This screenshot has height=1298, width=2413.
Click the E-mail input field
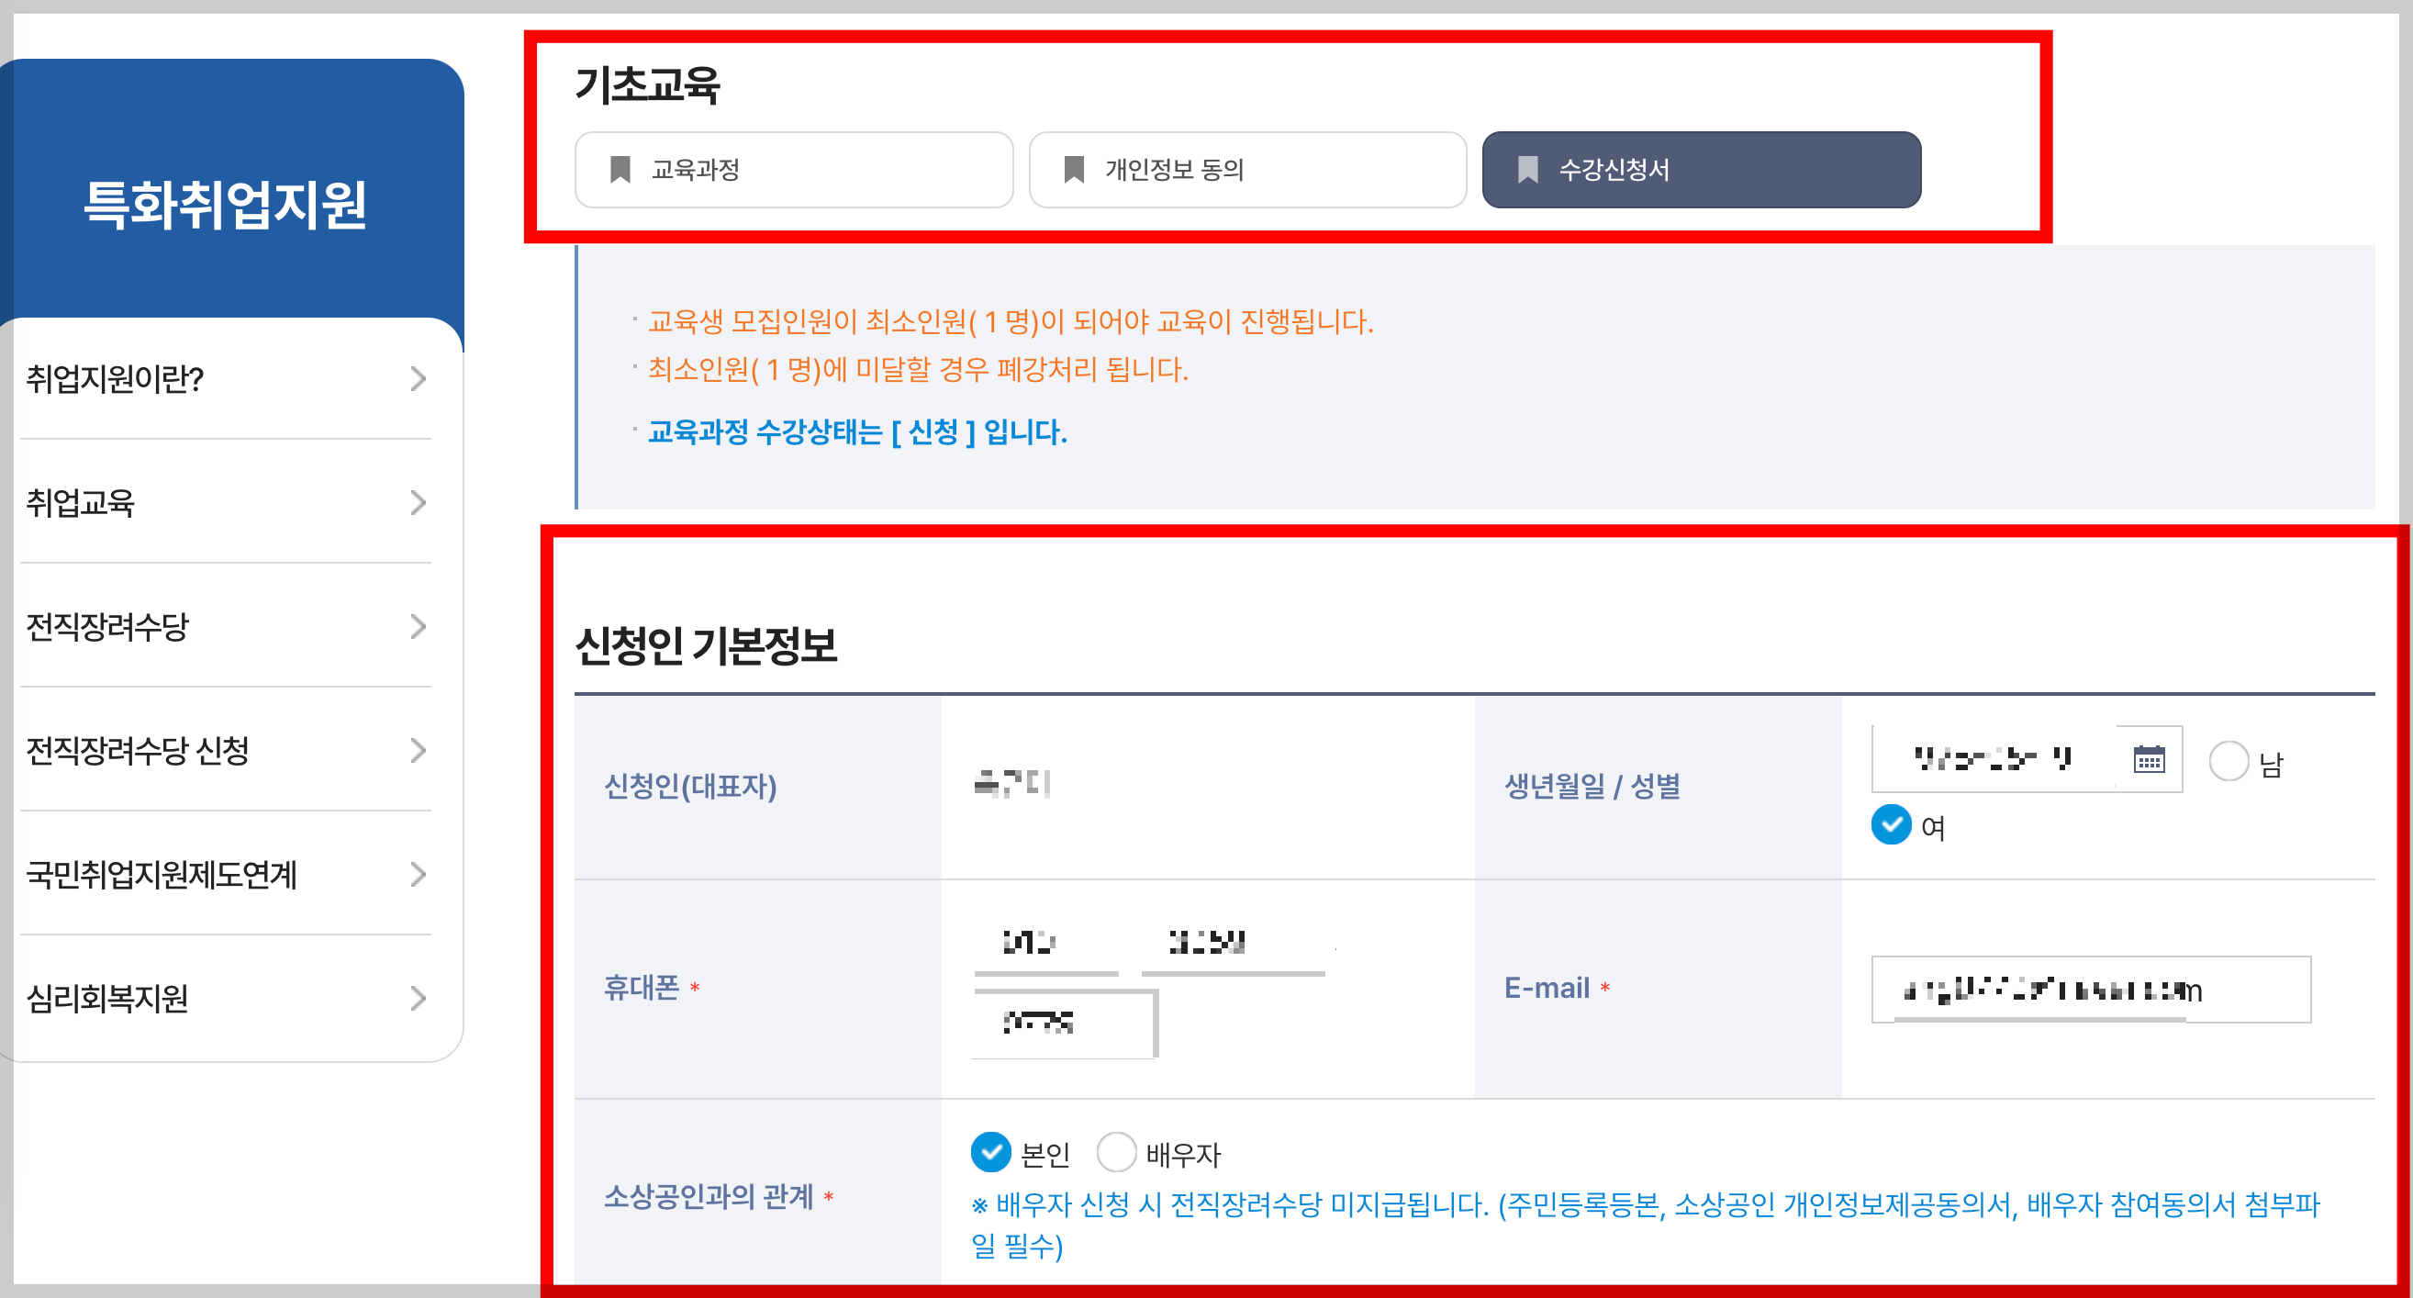point(2090,990)
